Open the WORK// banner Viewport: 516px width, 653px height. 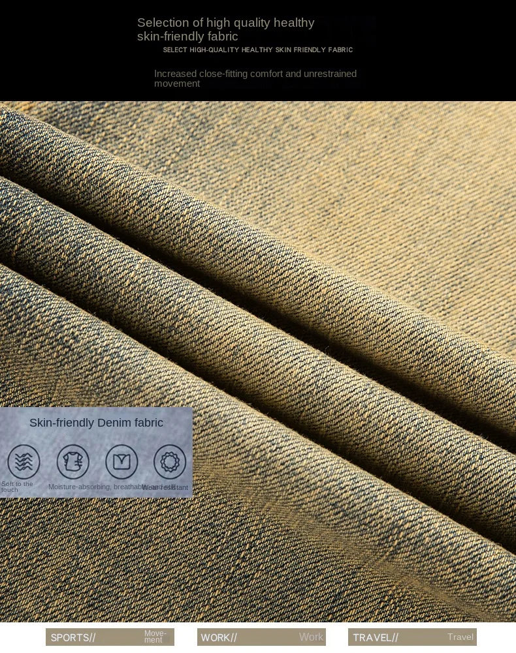click(261, 637)
